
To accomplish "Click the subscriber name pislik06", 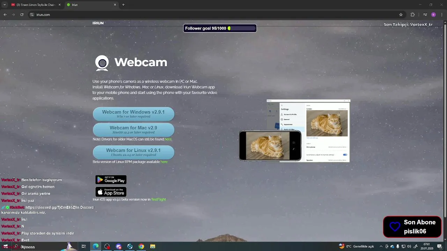I will pos(415,231).
